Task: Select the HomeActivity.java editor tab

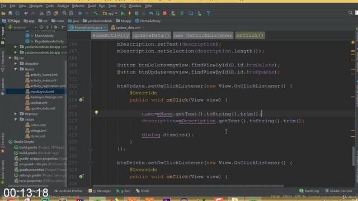Action: (x=88, y=27)
